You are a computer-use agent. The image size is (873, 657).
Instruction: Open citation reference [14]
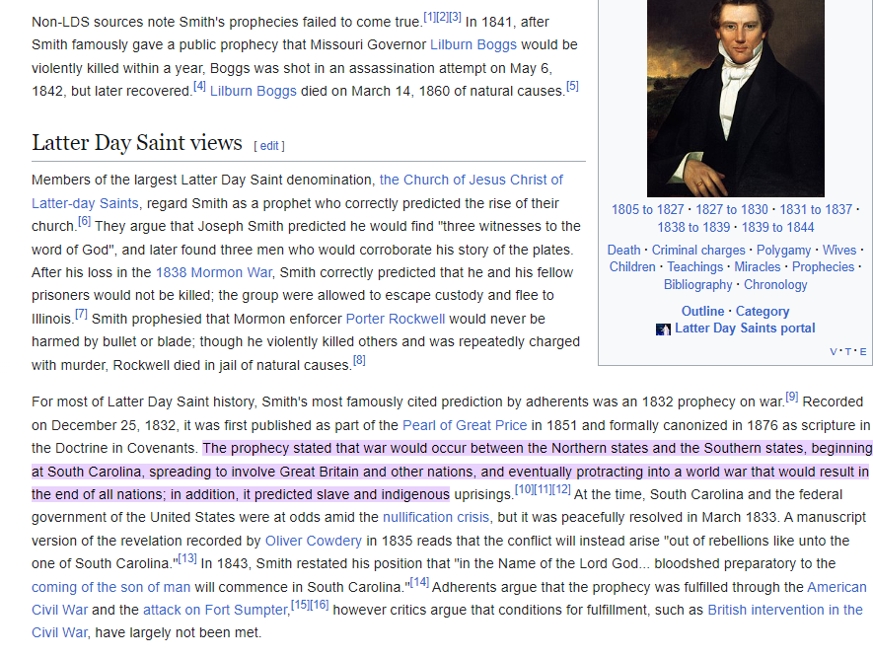(420, 582)
